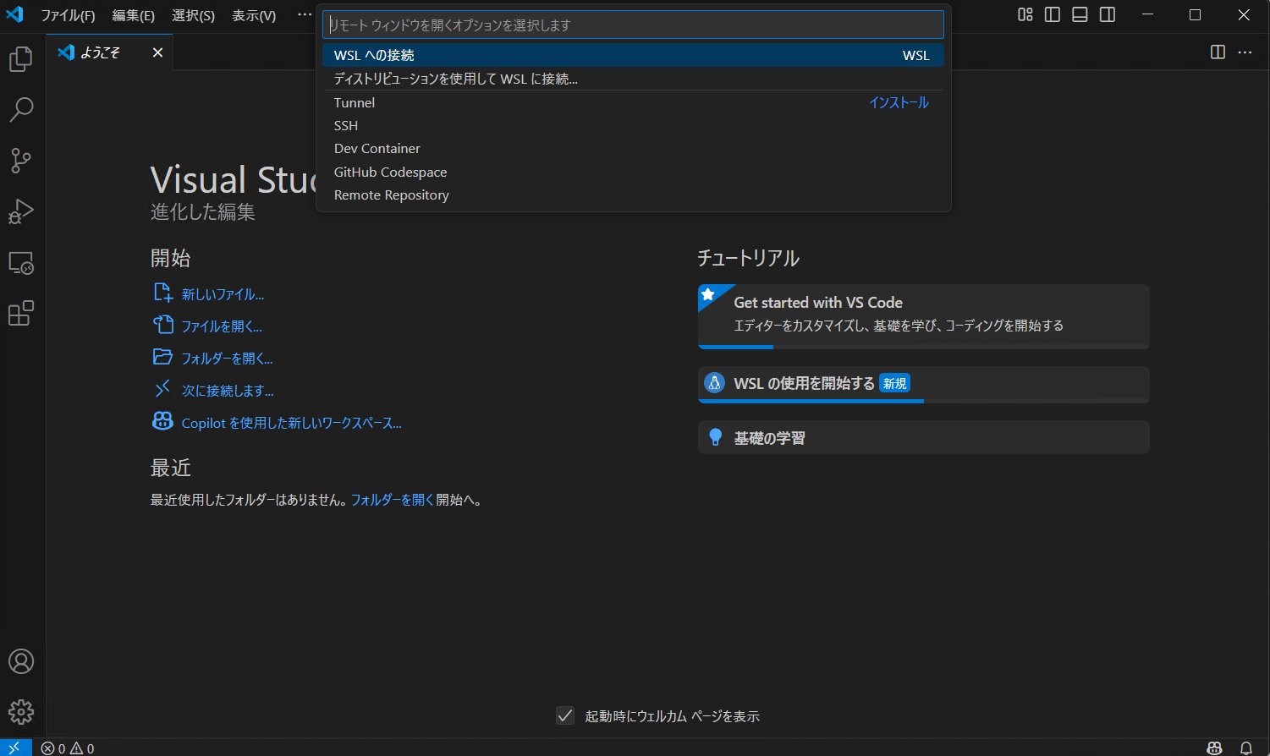The height and width of the screenshot is (756, 1270).
Task: Click the new file icon under 開始
Action: coord(162,293)
